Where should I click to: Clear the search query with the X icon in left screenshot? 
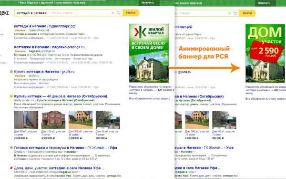(113, 13)
